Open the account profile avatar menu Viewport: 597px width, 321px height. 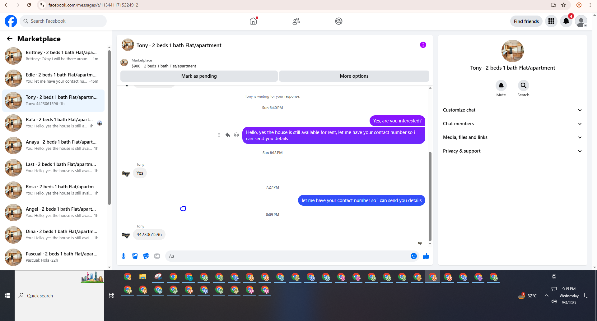581,21
